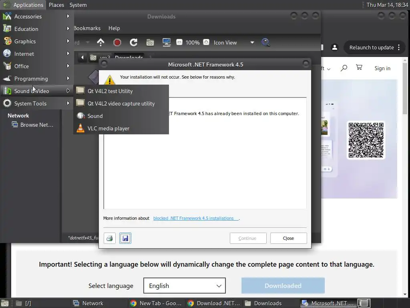
Task: Open Bookmarks menu in Downloads window
Action: click(87, 28)
